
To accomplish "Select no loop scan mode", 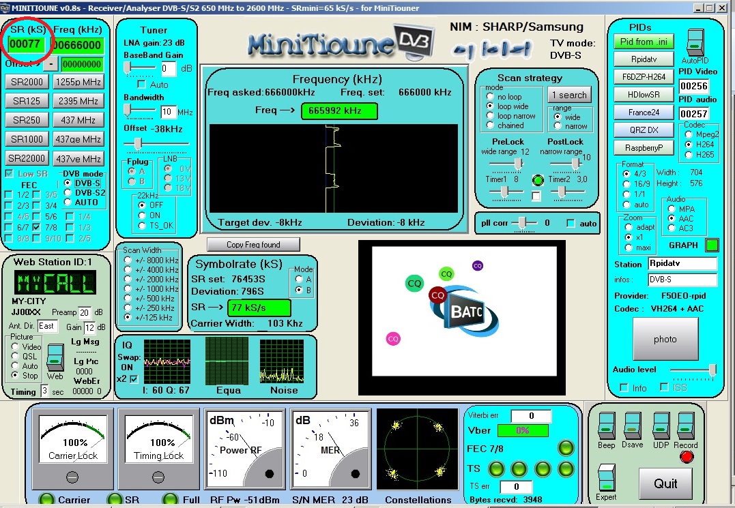I will 490,96.
